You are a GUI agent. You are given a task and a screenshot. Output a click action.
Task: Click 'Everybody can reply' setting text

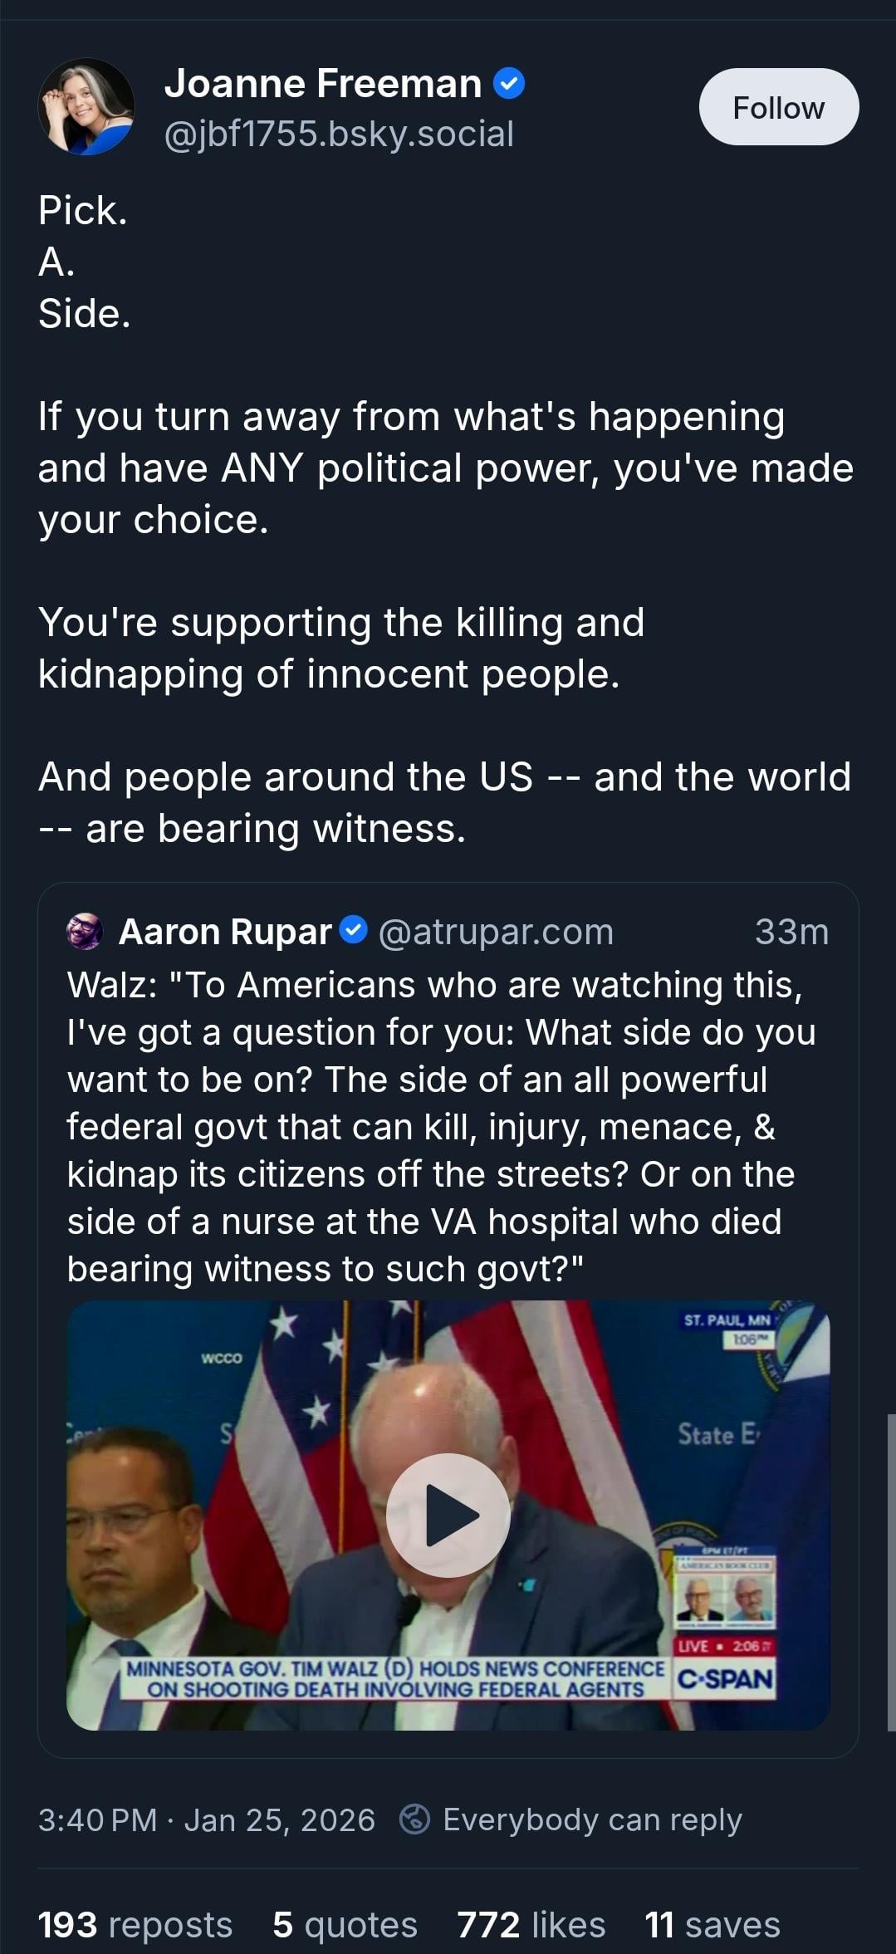pyautogui.click(x=592, y=1819)
